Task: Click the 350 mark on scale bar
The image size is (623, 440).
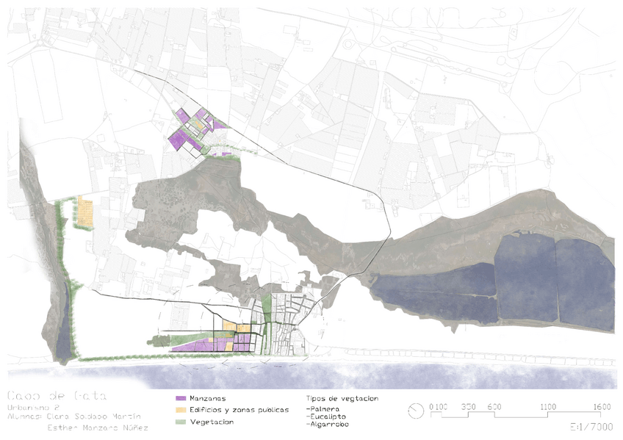Action: [x=469, y=407]
